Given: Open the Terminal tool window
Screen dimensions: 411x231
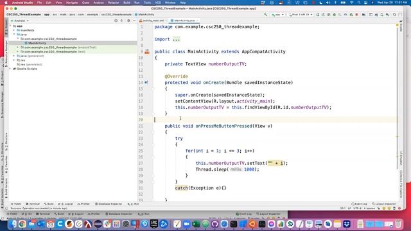Looking at the screenshot, I should 33,204.
